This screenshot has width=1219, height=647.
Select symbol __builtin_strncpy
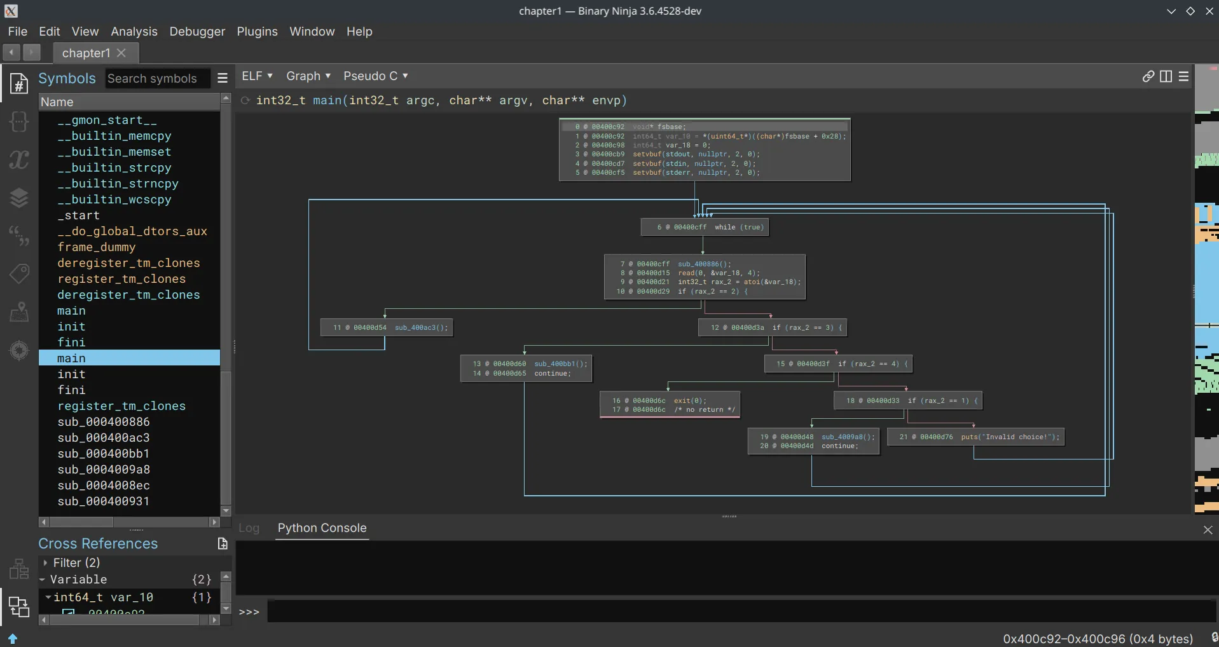pyautogui.click(x=118, y=184)
